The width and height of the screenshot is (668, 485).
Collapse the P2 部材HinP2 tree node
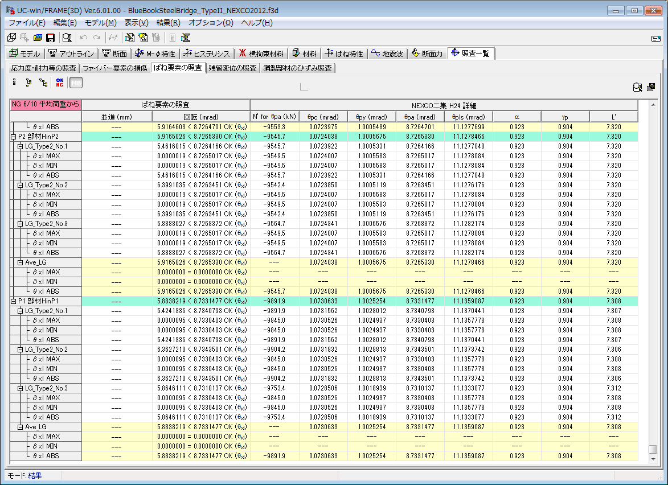(x=14, y=137)
